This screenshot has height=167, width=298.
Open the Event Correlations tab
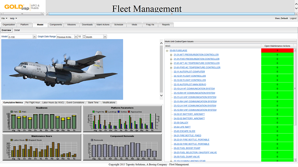(x=75, y=103)
